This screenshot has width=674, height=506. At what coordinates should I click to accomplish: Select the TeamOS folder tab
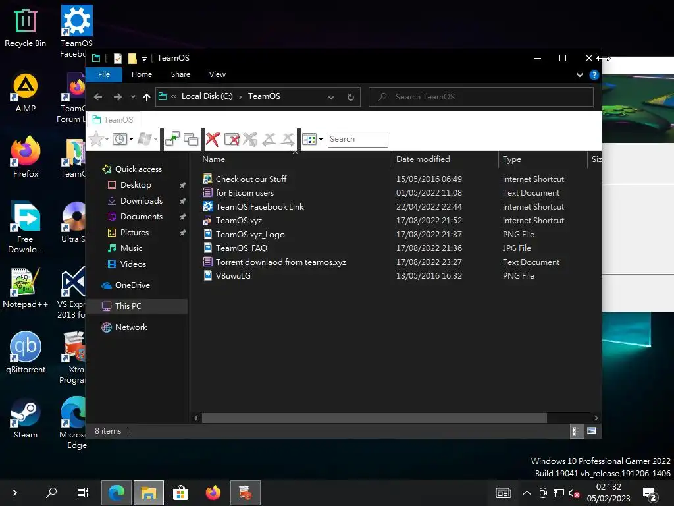(x=113, y=120)
